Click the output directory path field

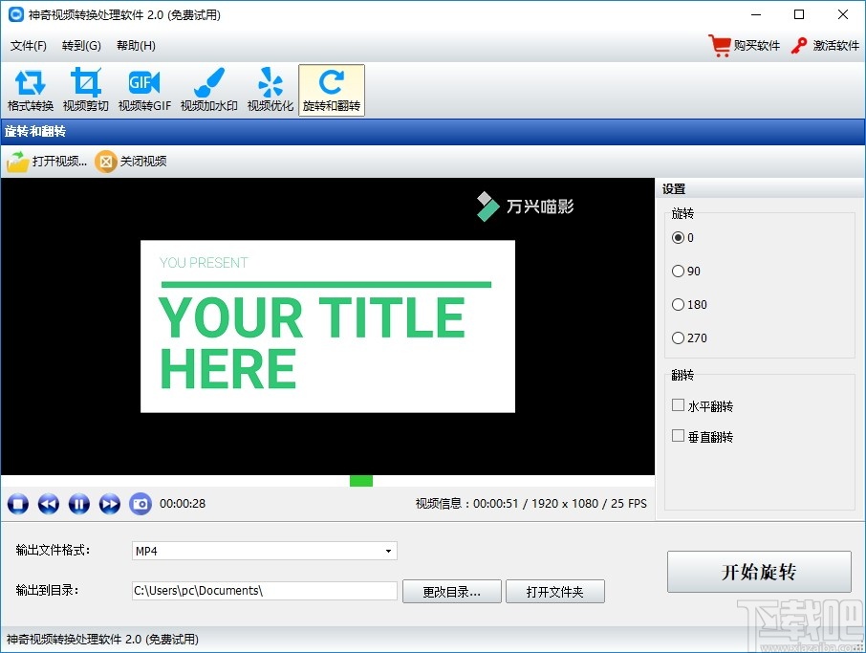pos(265,591)
